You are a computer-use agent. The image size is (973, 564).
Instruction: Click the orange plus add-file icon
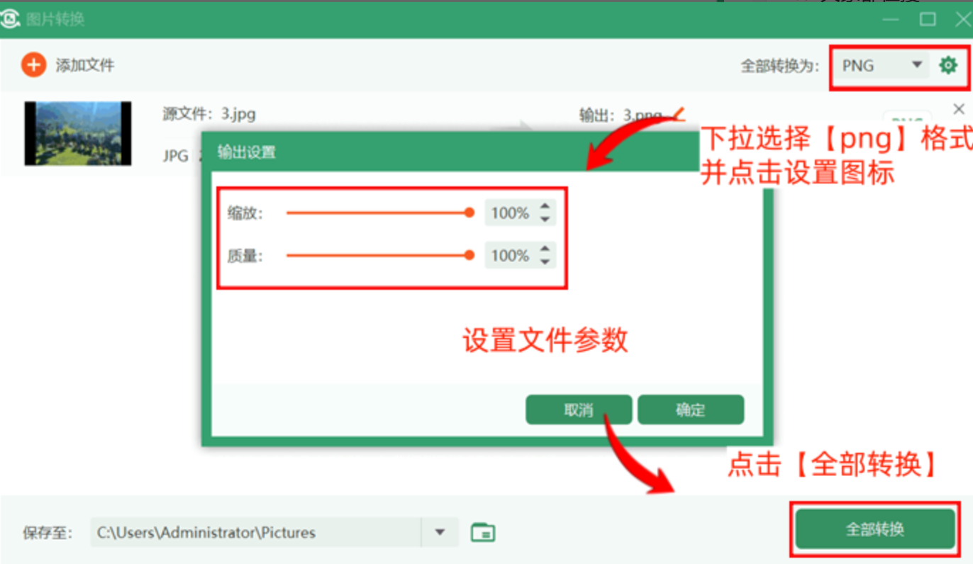33,65
